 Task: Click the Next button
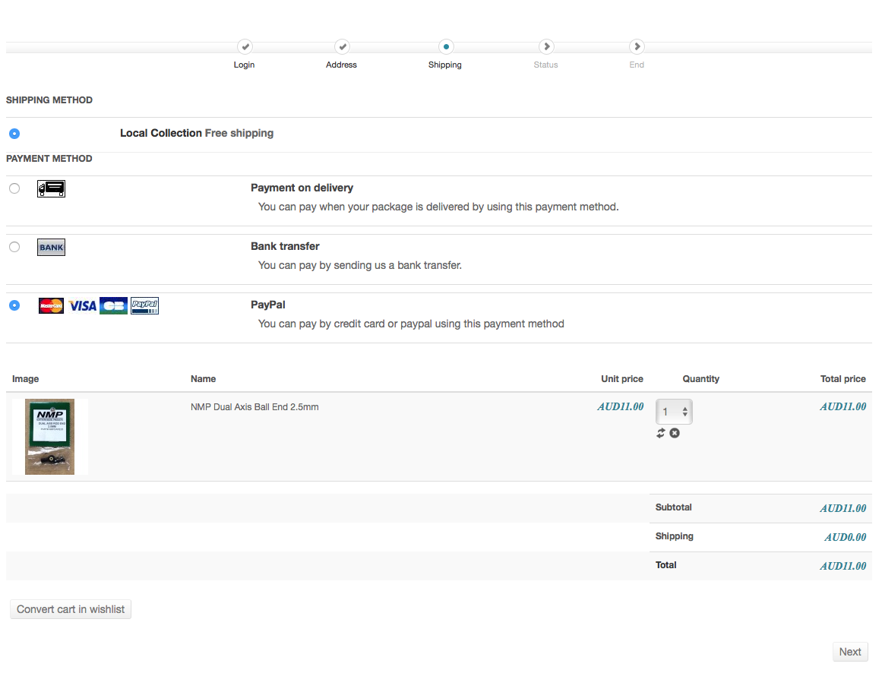pos(850,652)
